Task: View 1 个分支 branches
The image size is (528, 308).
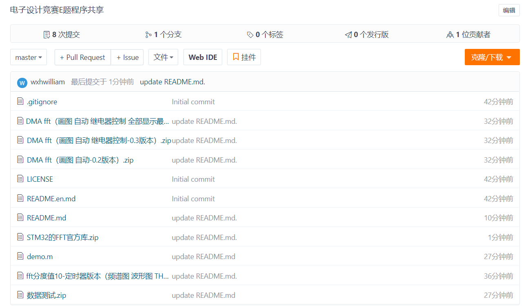Action: [x=163, y=35]
